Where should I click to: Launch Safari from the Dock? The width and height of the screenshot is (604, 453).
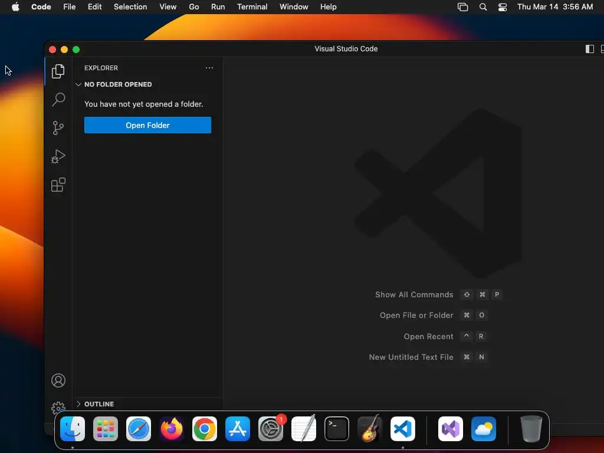[139, 429]
